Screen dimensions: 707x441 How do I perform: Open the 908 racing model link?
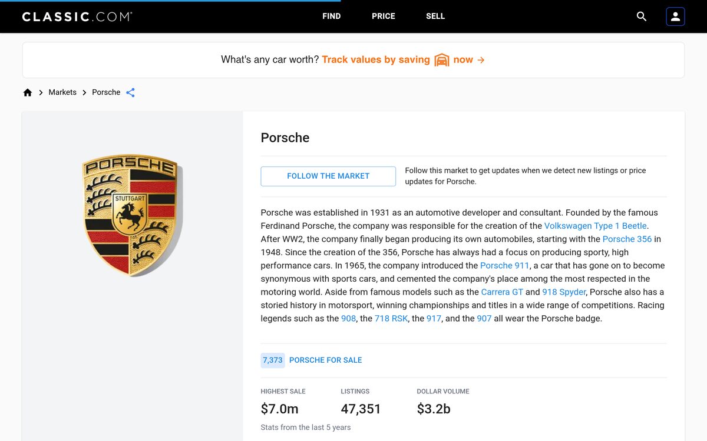349,319
